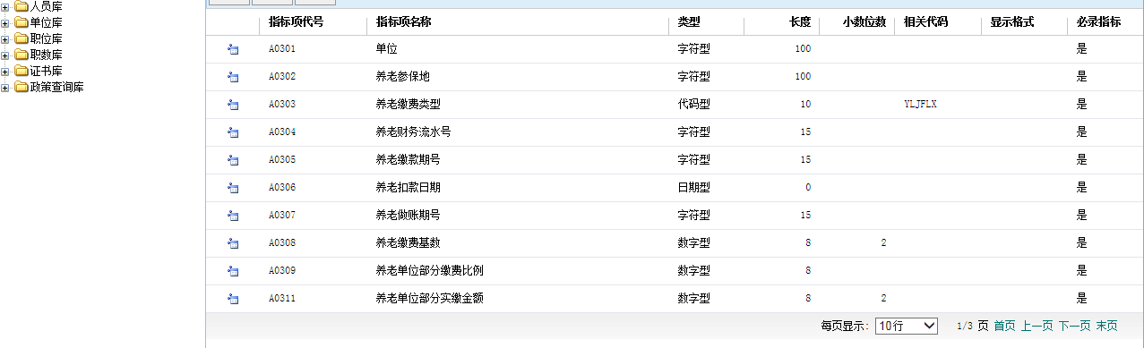Viewport: 1144px width, 348px height.
Task: Click the row icon for A0311 养老单位部分实缴金额
Action: pyautogui.click(x=233, y=299)
